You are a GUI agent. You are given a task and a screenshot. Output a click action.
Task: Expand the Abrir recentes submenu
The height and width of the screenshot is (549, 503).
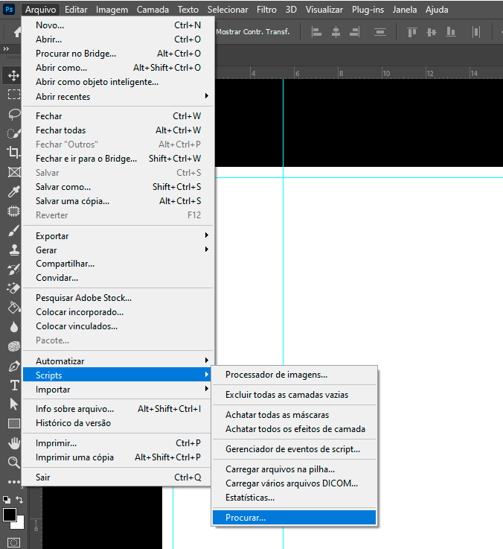pyautogui.click(x=118, y=97)
